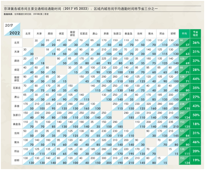Image resolution: width=205 pixels, height=170 pixels.
Task: Select the average cell showing 119 and 87
Action: [184, 97]
